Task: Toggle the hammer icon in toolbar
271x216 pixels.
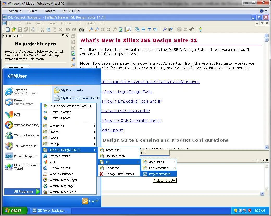Action: click(128, 29)
